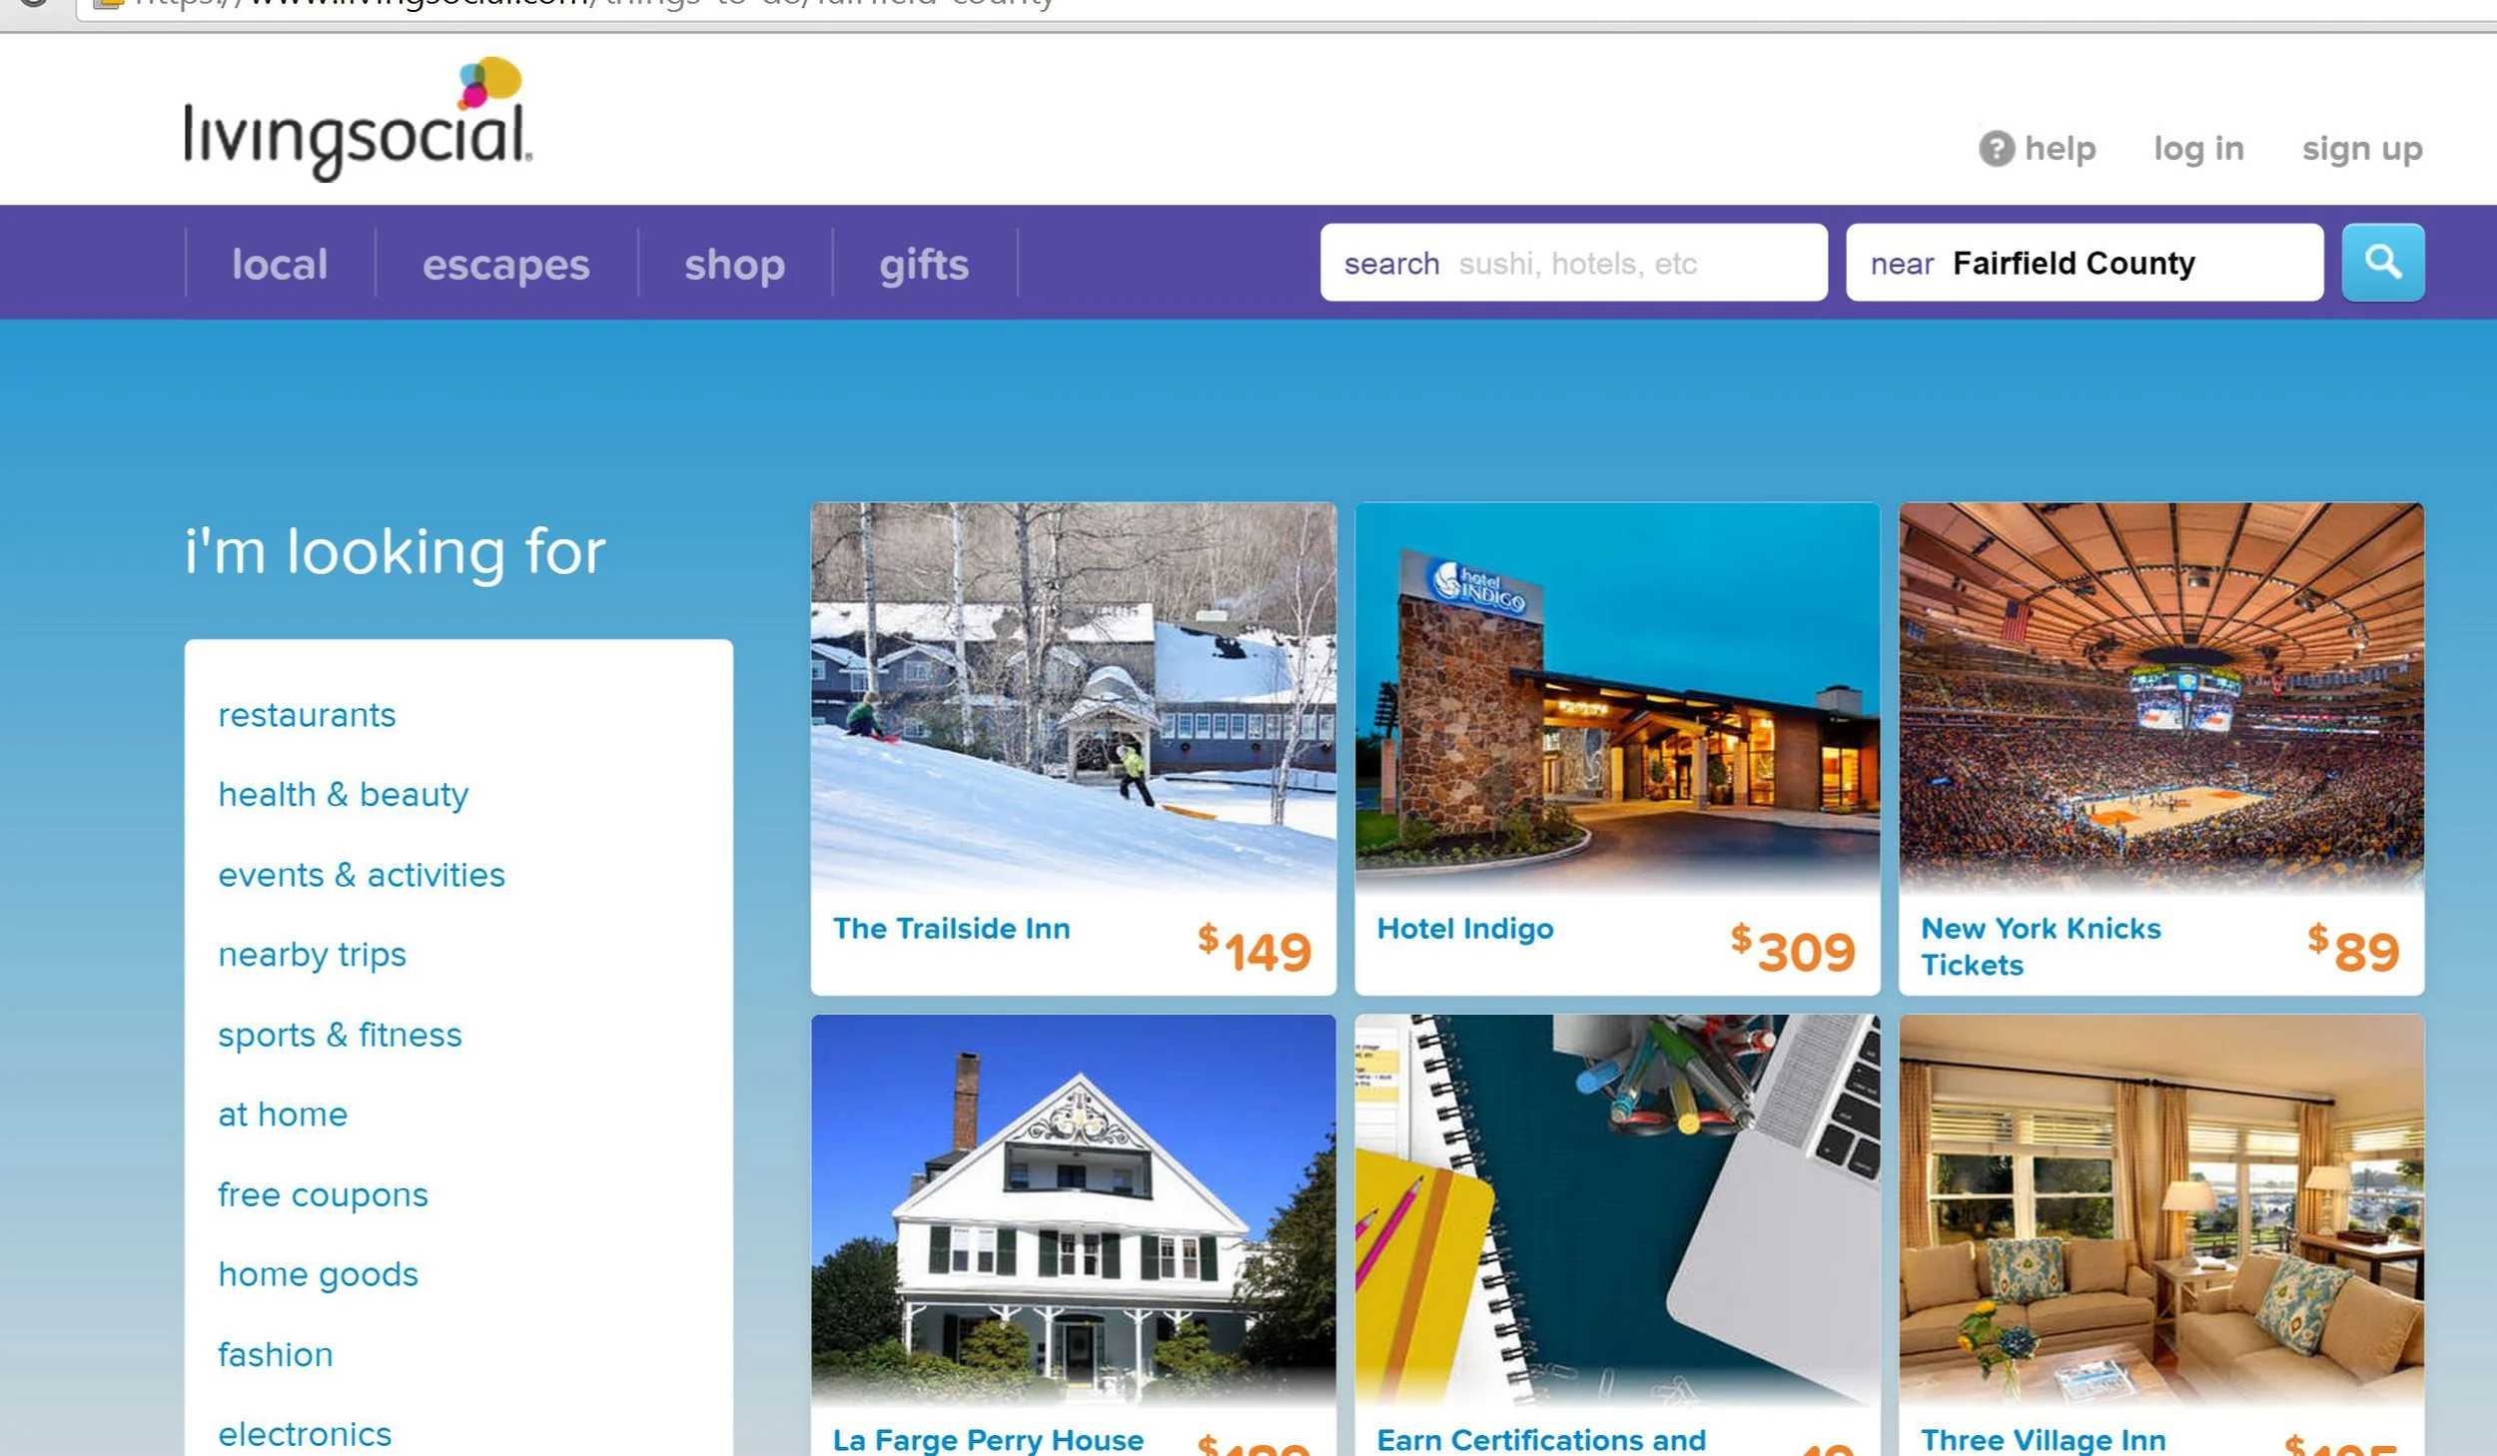The height and width of the screenshot is (1456, 2497).
Task: Click New York Knicks Tickets title
Action: [x=2041, y=947]
